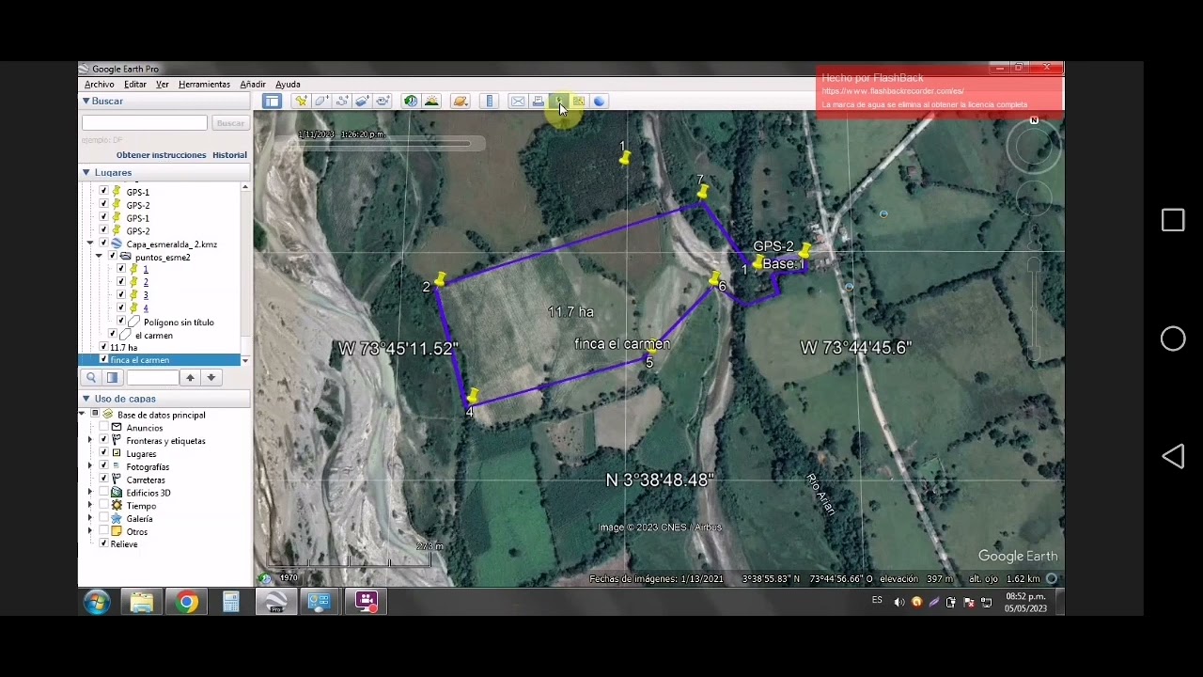
Task: Disable the Carreteras layer checkbox
Action: click(103, 480)
